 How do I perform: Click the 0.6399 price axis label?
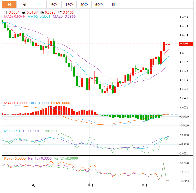(184, 17)
